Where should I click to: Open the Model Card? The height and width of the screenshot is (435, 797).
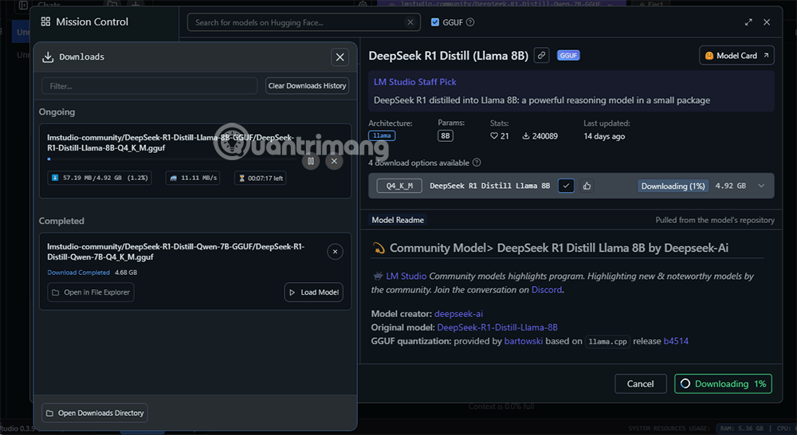pyautogui.click(x=736, y=56)
